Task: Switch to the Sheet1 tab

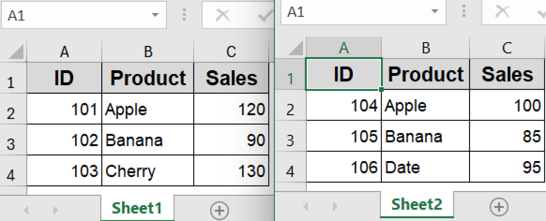Action: (x=137, y=209)
